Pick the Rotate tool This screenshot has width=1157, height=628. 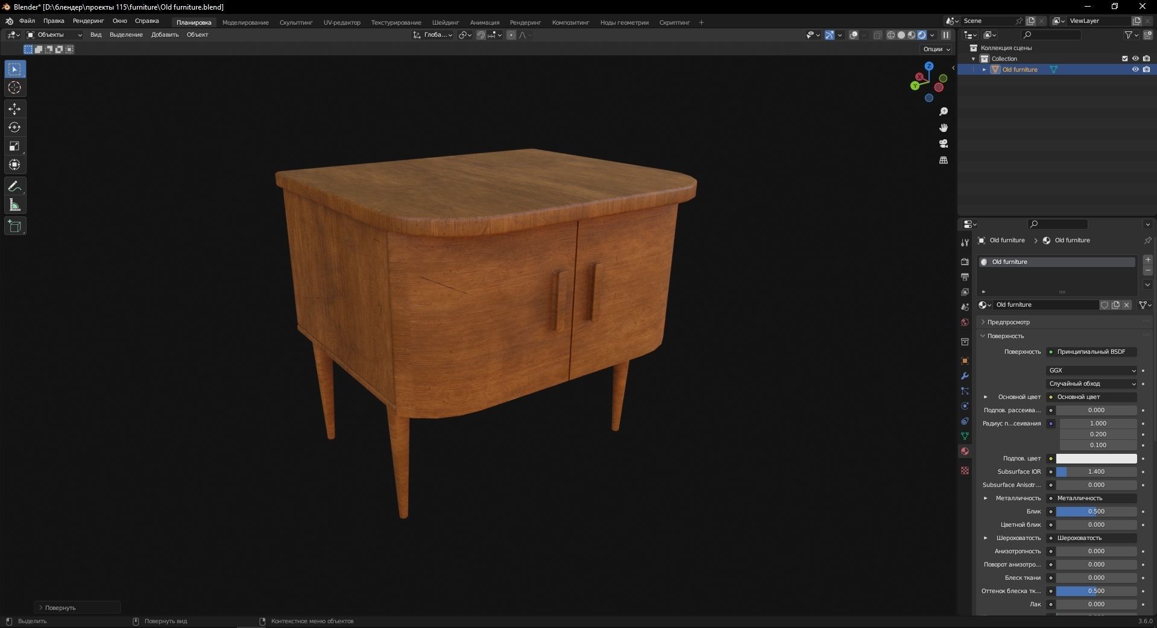[15, 128]
